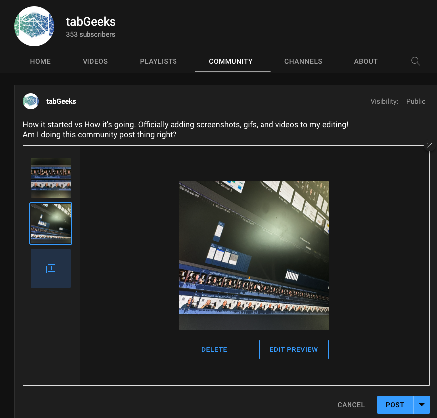Open the About tab
The image size is (437, 418).
coord(365,61)
